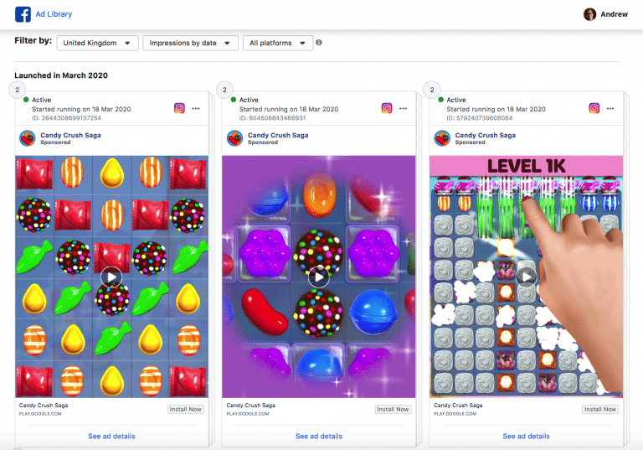
Task: Click Install Now on first ad
Action: pyautogui.click(x=186, y=409)
